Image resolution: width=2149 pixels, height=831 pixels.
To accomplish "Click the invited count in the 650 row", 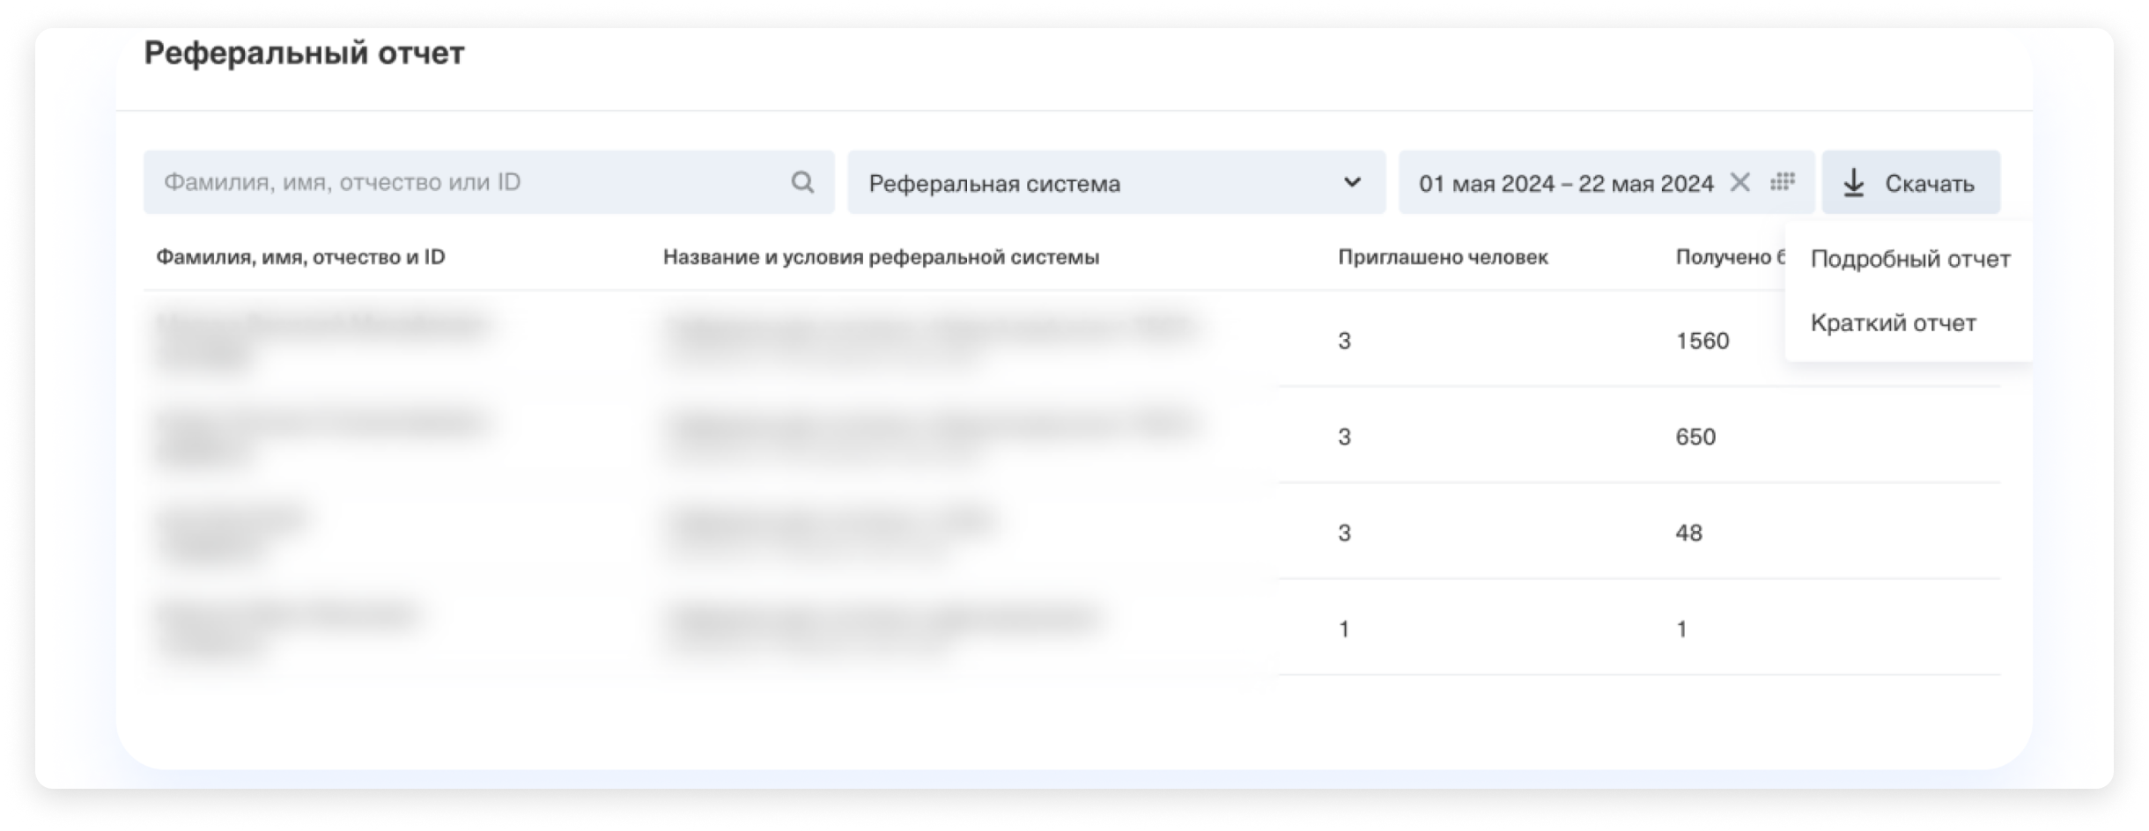I will [x=1344, y=437].
